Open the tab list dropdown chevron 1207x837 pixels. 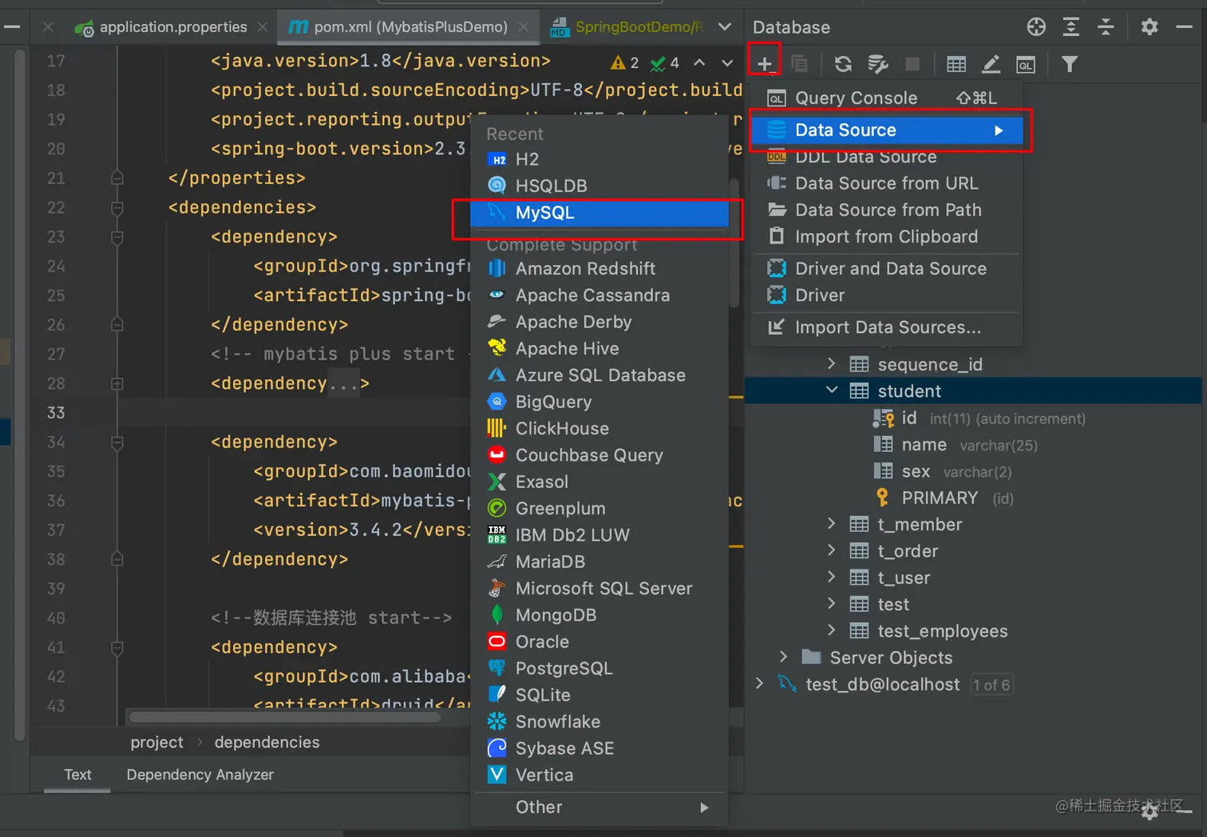(x=725, y=26)
